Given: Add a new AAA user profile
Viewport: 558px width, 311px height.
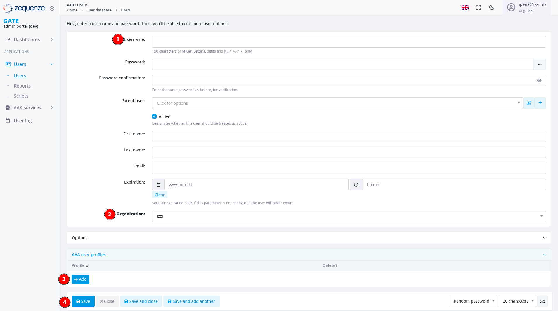Looking at the screenshot, I should pos(80,279).
